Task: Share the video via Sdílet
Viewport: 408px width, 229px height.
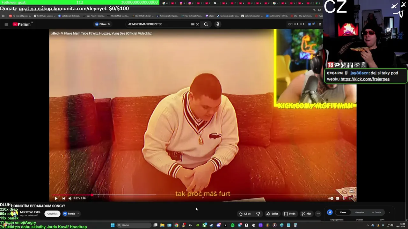Action: 272,214
